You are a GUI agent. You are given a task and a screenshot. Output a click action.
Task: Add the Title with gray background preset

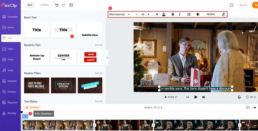tap(63, 30)
